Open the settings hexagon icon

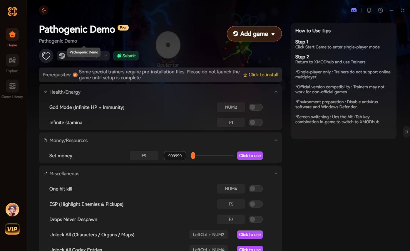point(381,10)
